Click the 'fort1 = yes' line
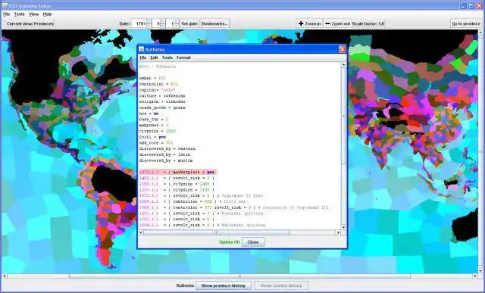The width and height of the screenshot is (485, 293). [x=152, y=137]
